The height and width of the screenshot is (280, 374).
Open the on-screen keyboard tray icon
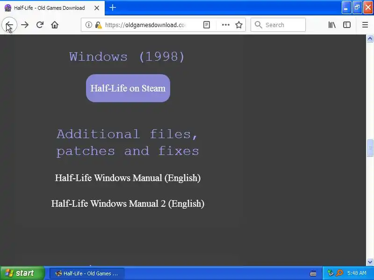pyautogui.click(x=313, y=273)
